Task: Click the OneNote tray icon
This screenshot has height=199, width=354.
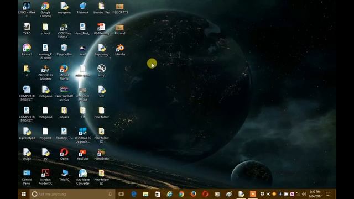Action: [x=292, y=194]
